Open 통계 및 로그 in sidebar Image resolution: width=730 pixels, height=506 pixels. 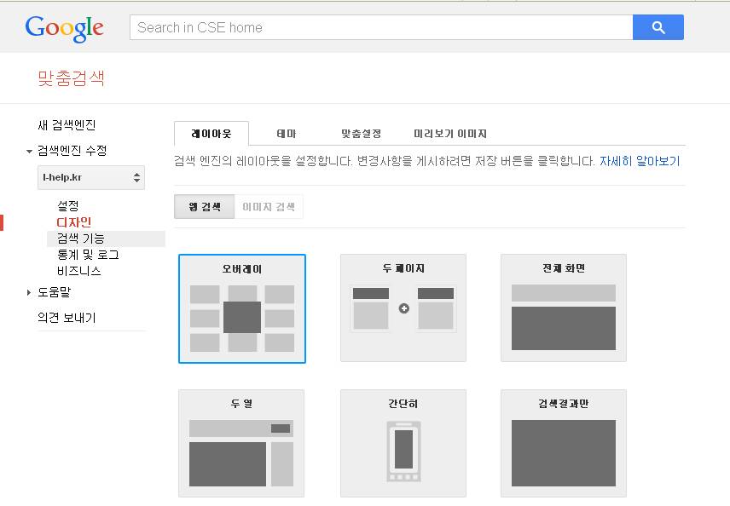(88, 255)
